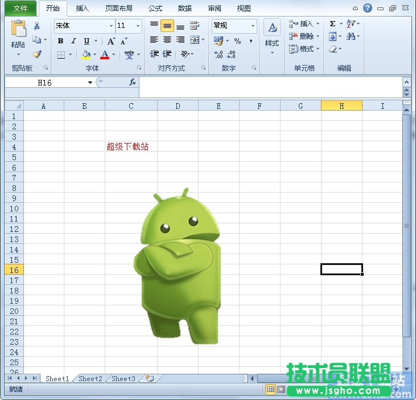Open the font size 11 dropdown

click(x=138, y=26)
